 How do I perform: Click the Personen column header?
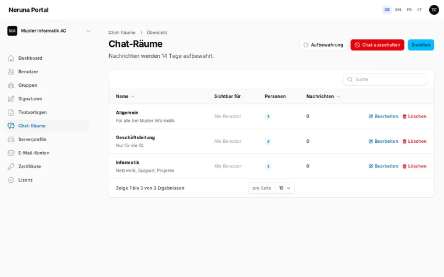click(275, 97)
